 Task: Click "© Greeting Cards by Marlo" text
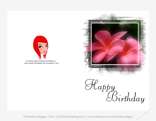point(41,61)
